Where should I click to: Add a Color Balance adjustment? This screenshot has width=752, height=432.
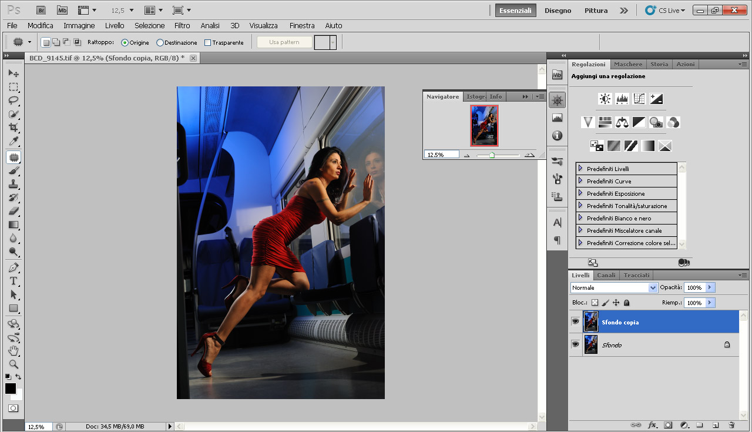[x=622, y=122]
